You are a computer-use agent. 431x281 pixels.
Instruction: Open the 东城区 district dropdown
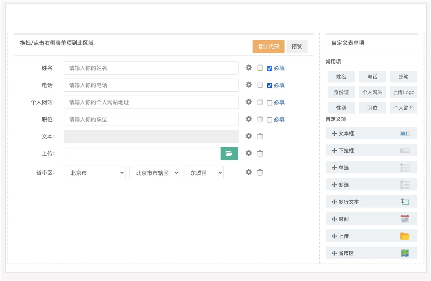pyautogui.click(x=204, y=173)
